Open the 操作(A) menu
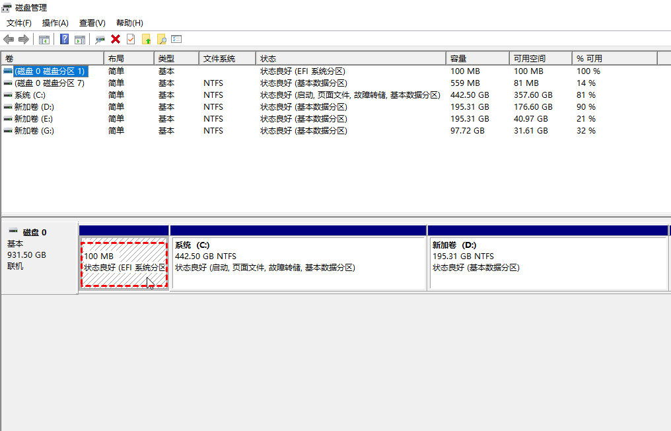The image size is (671, 431). point(55,23)
